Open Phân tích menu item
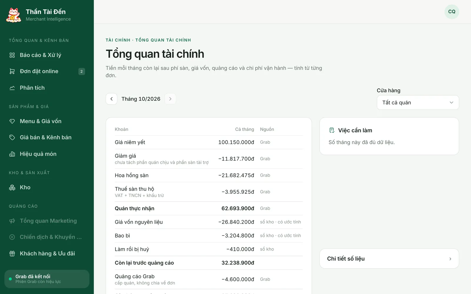 [47, 88]
